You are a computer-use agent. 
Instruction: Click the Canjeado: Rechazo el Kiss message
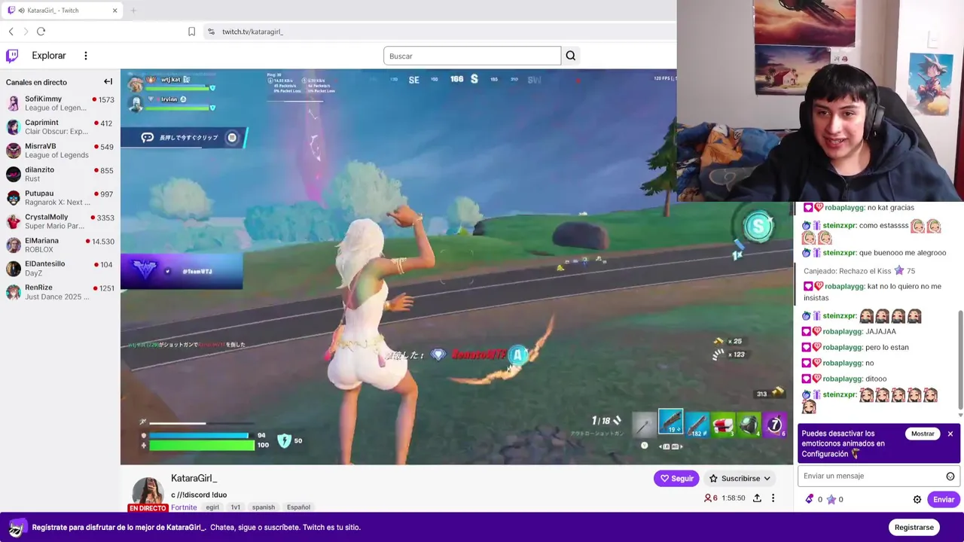point(859,271)
